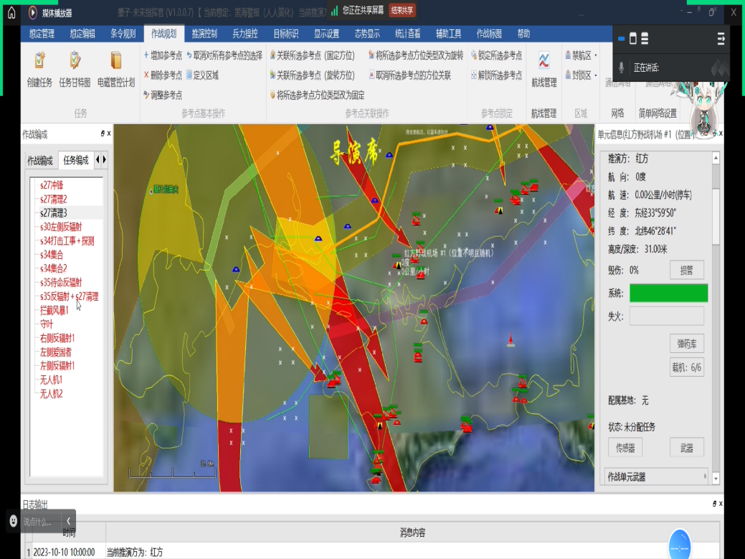Image resolution: width=745 pixels, height=559 pixels.
Task: Click the 传感器 button
Action: point(625,448)
